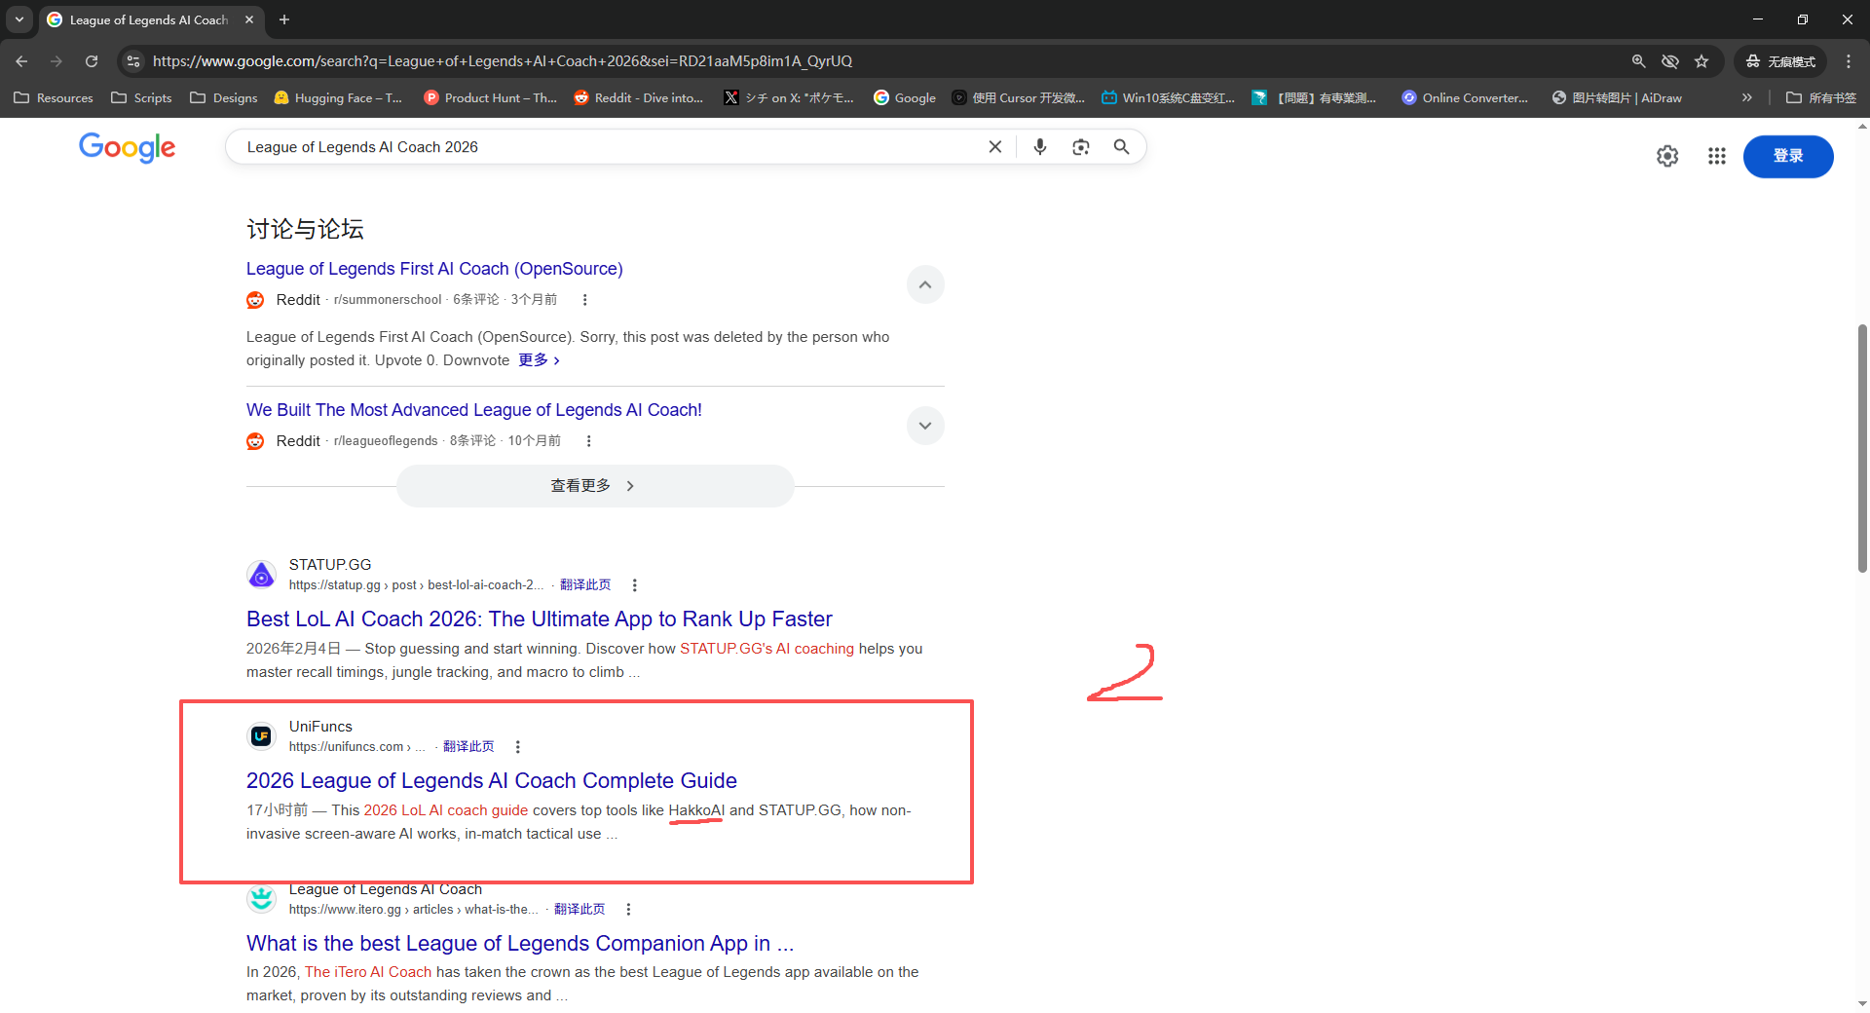The image size is (1870, 1013).
Task: Open the Google apps grid
Action: [1716, 156]
